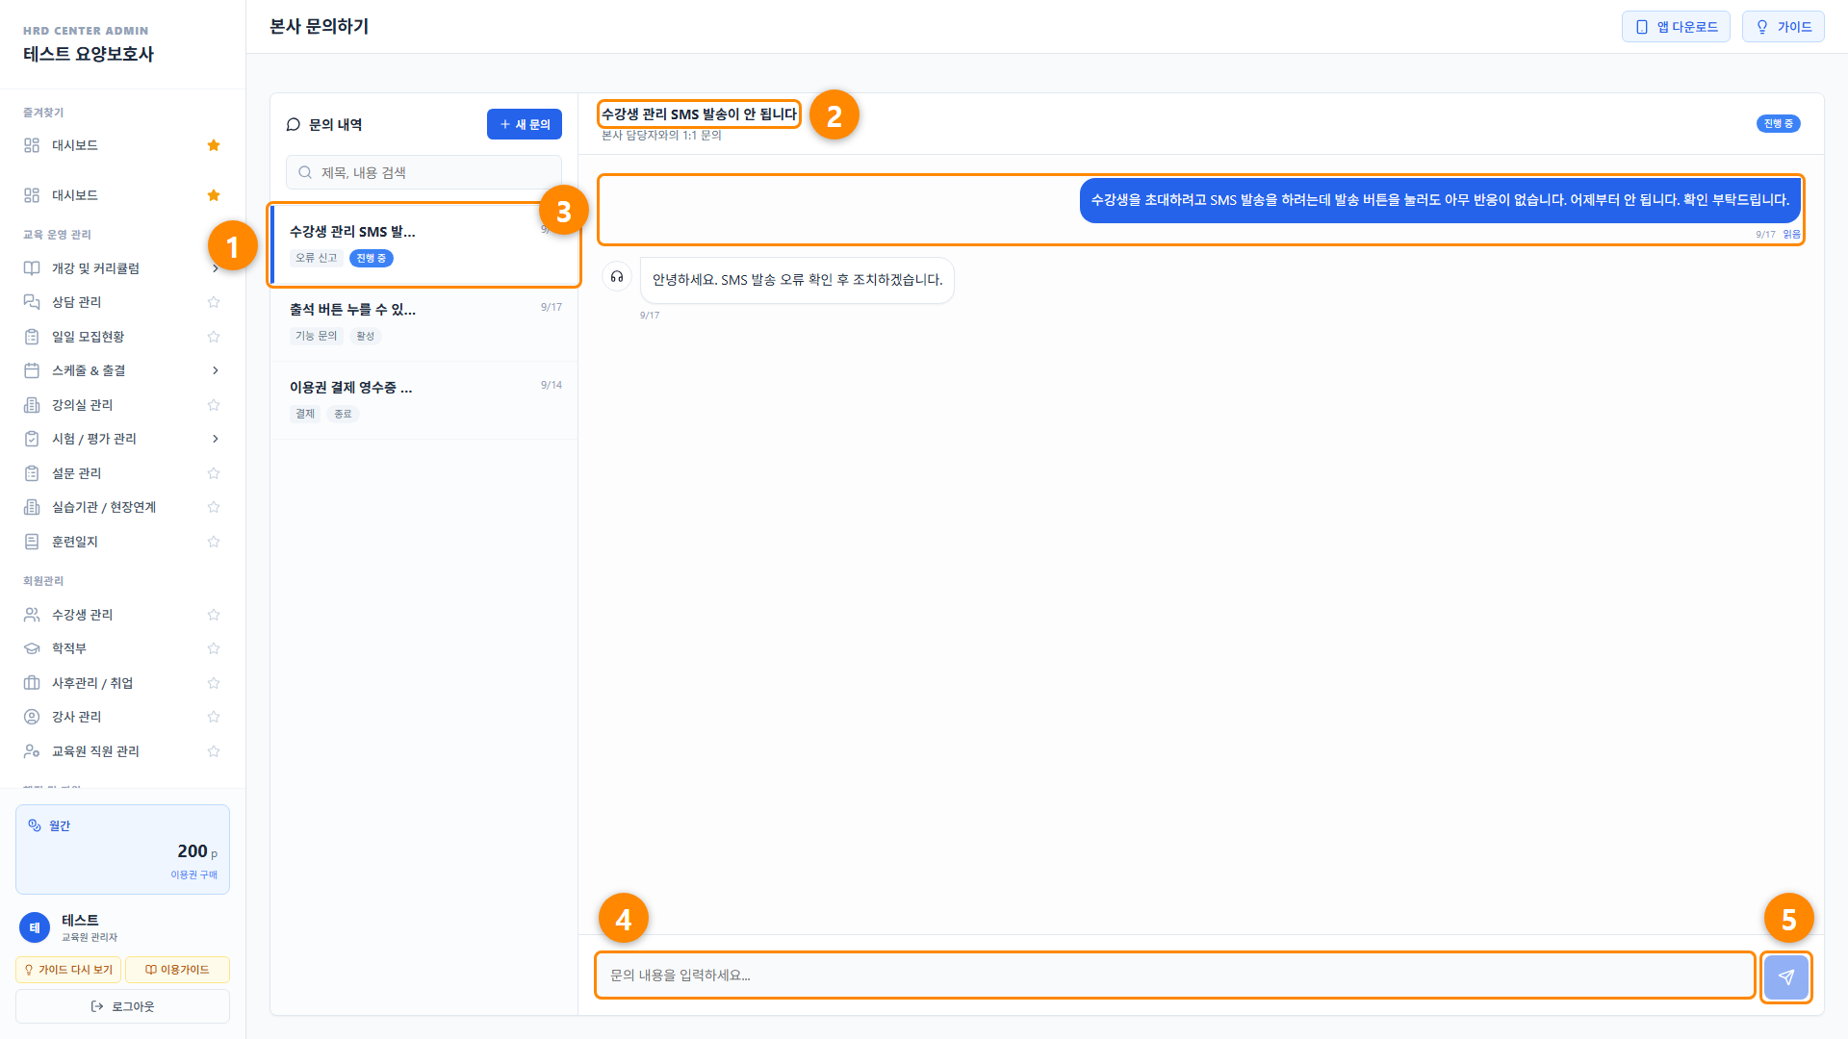Click the 이용권 구매 link
The image size is (1848, 1039).
point(193,874)
